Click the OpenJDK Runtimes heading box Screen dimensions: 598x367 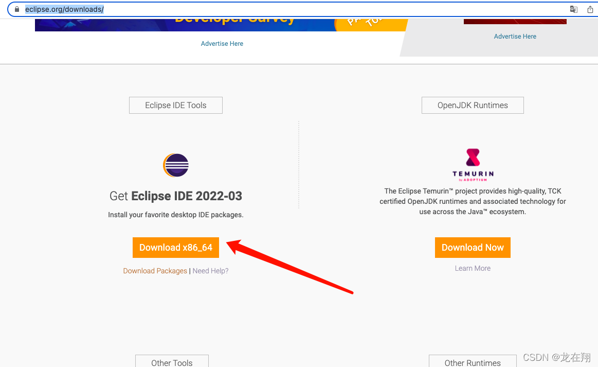pos(473,106)
